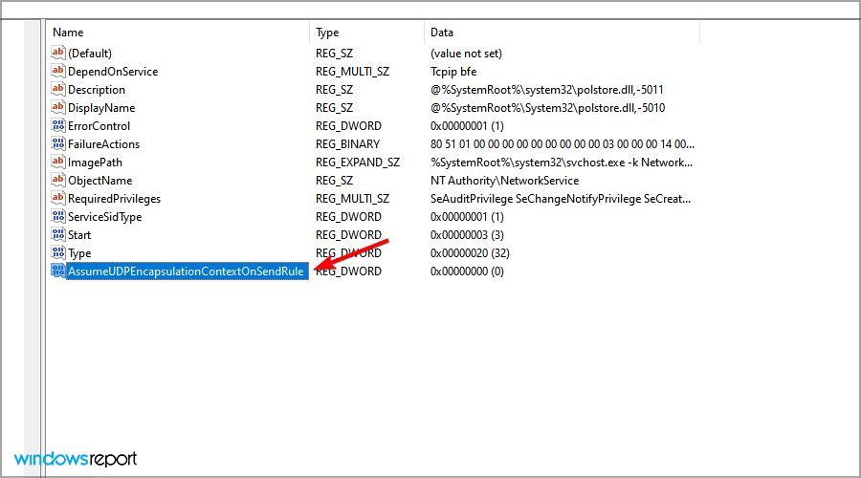Select AssumeUDPEncapsulationContextOnSendRule value name
This screenshot has width=861, height=478.
point(186,272)
